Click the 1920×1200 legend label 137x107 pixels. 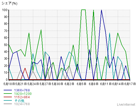[x=23, y=94]
